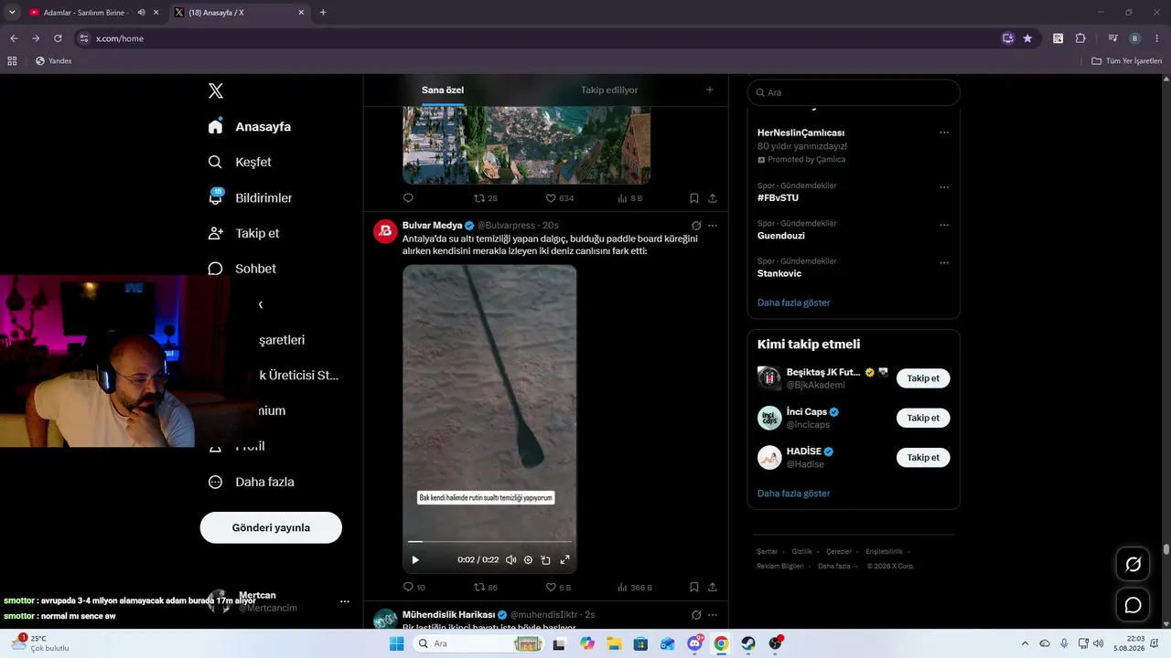Reload the x.com page
Image resolution: width=1171 pixels, height=658 pixels.
pos(58,38)
